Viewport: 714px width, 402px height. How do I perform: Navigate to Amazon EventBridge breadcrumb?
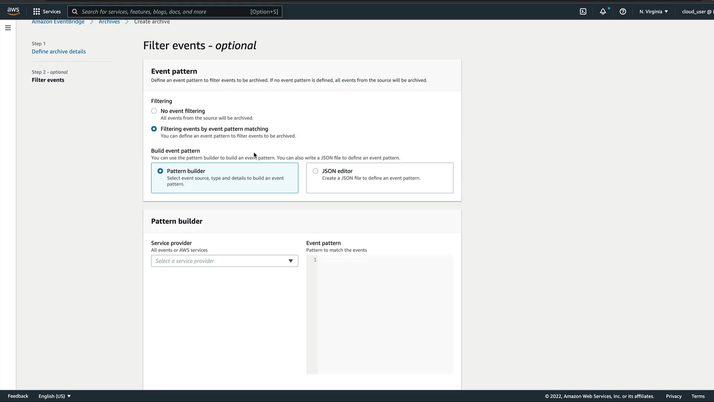pos(58,22)
